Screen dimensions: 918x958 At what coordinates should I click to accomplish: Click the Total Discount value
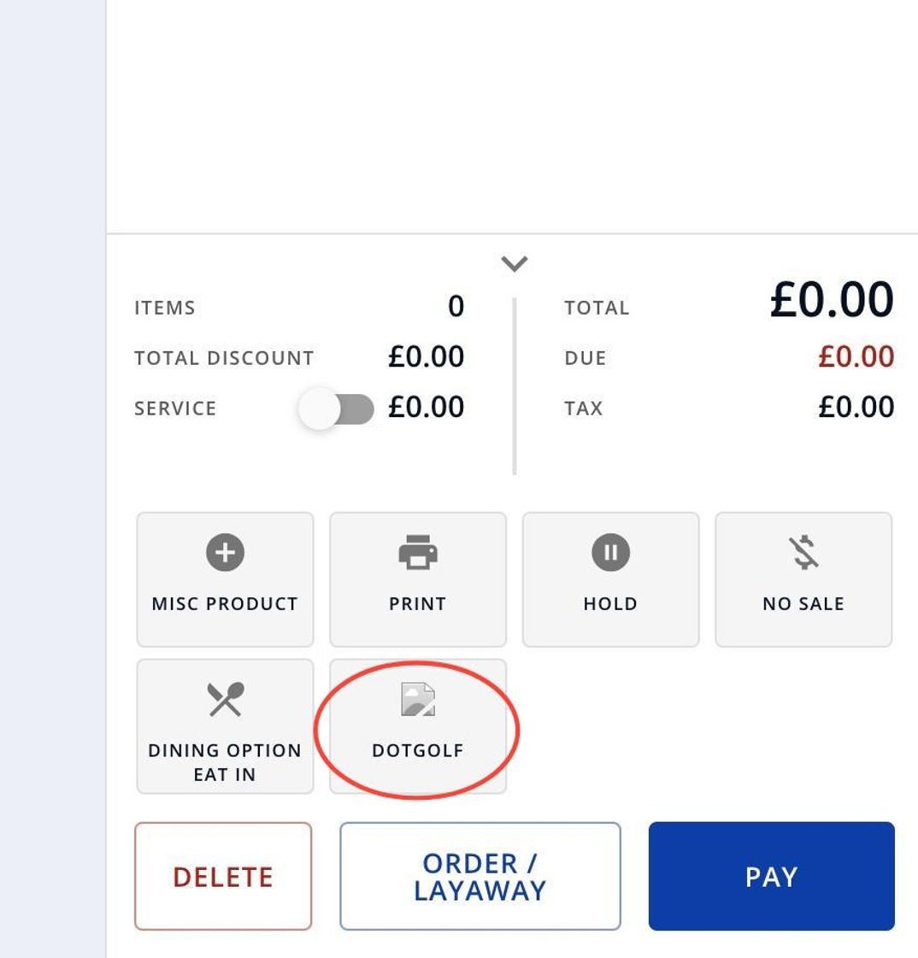(426, 357)
